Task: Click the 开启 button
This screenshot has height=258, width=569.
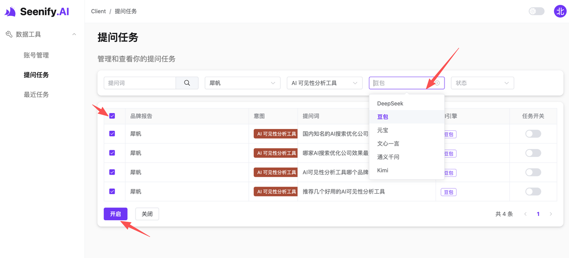Action: [116, 214]
